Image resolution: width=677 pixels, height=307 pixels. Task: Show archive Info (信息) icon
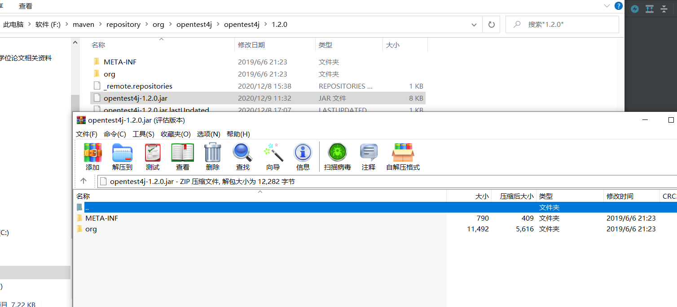[x=303, y=153]
